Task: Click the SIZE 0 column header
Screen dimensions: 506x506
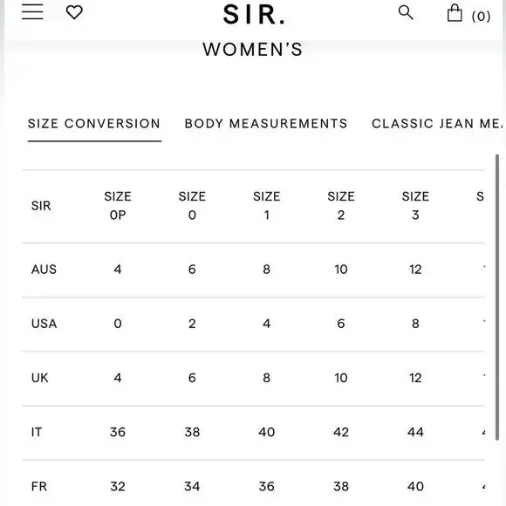Action: (x=192, y=206)
